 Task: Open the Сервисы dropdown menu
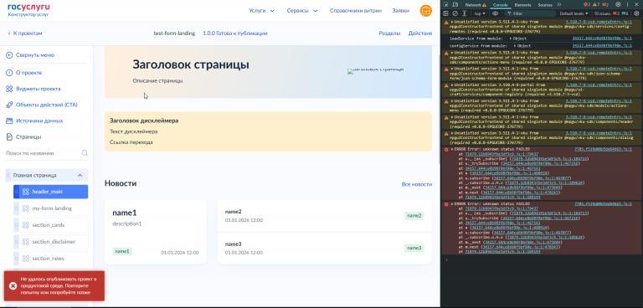click(302, 11)
